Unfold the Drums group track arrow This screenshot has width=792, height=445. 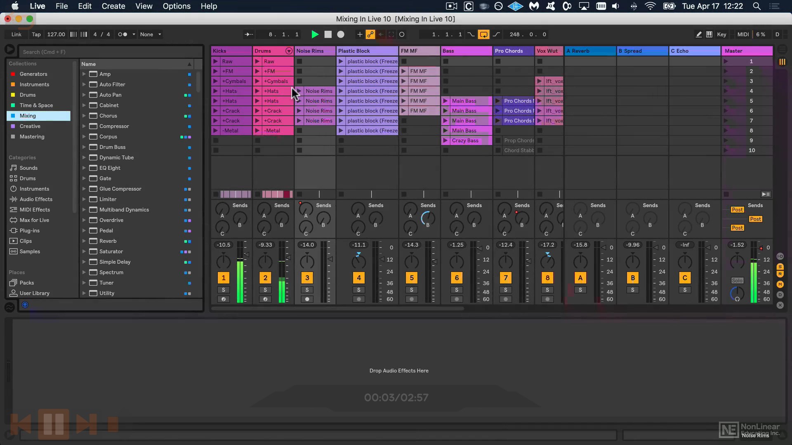coord(289,51)
